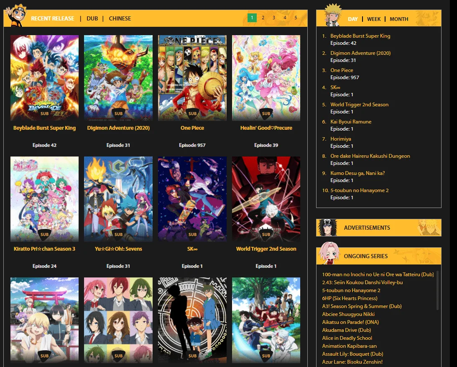Open ranked #4 SK∞ in sidebar
This screenshot has width=457, height=367.
coord(335,87)
